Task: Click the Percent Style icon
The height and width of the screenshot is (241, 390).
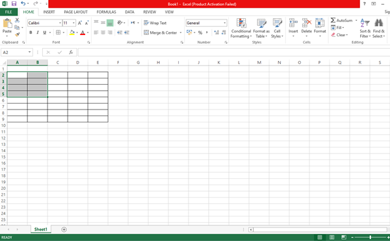Action: [200, 32]
